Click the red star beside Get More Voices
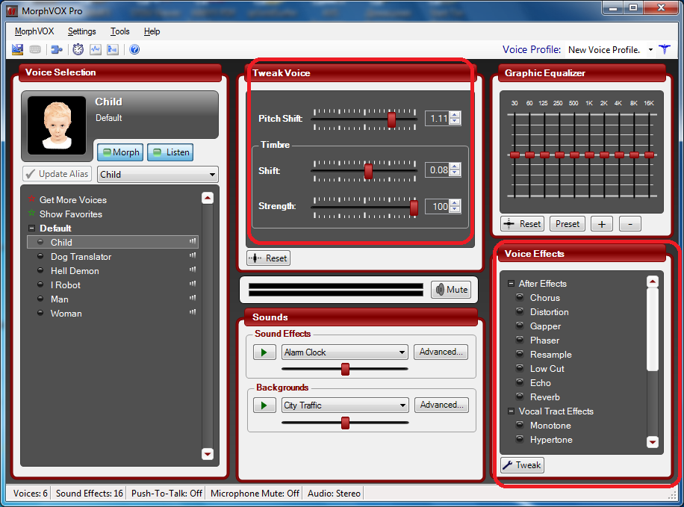Viewport: 684px width, 507px height. [31, 199]
